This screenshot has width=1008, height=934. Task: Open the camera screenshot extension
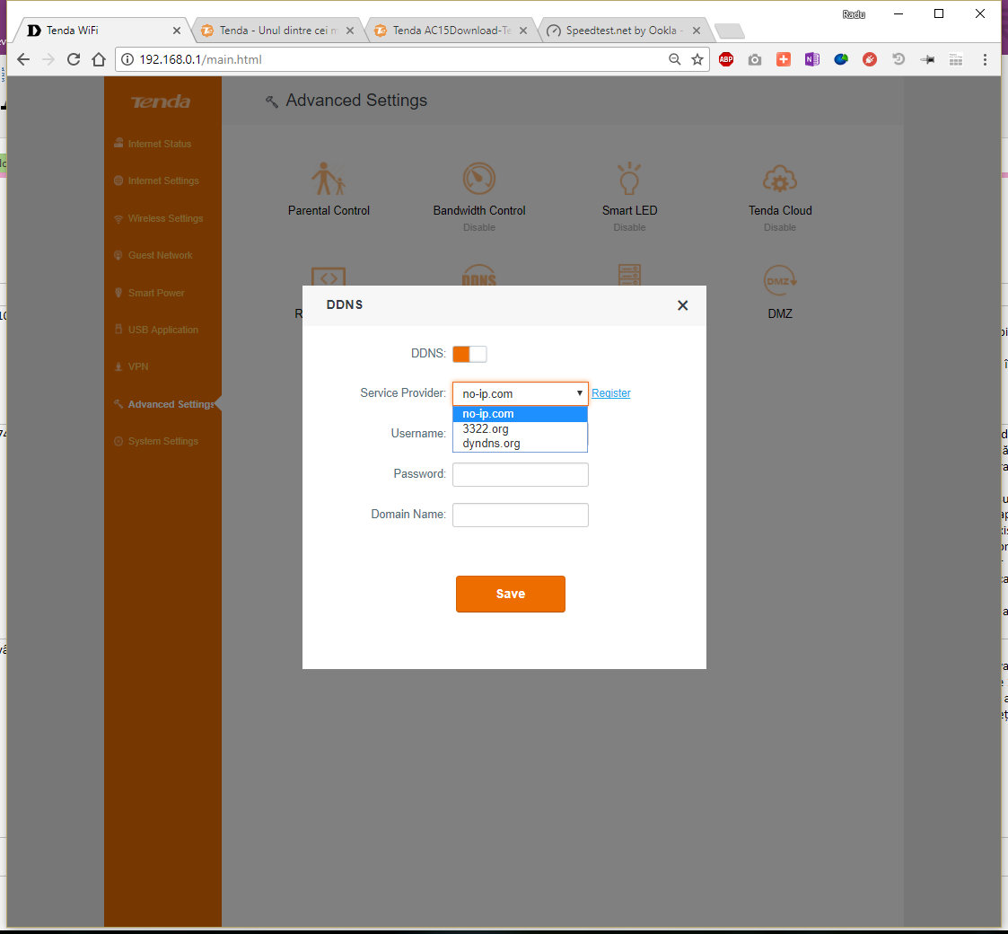pyautogui.click(x=755, y=59)
